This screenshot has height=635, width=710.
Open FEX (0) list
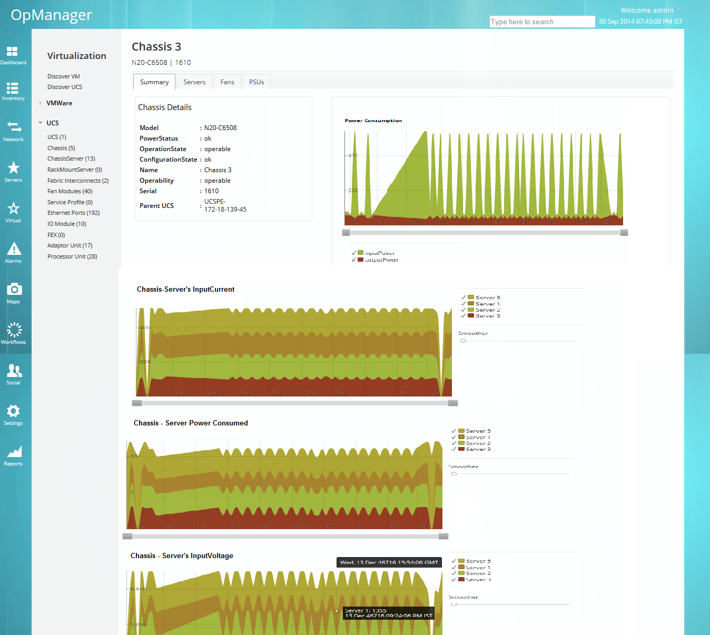56,235
